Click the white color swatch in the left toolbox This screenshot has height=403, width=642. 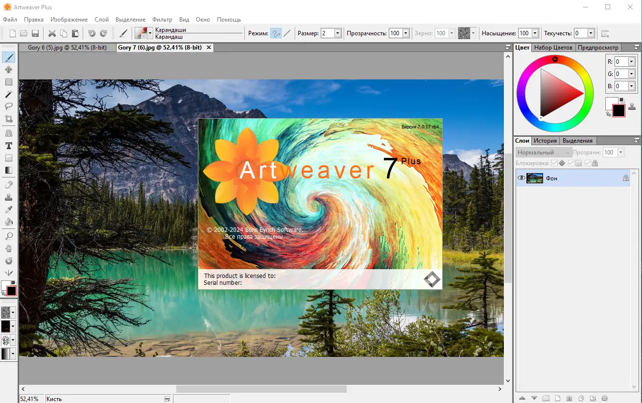coord(6,285)
